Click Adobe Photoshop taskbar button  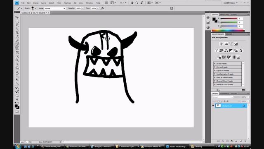pyautogui.click(x=177, y=147)
